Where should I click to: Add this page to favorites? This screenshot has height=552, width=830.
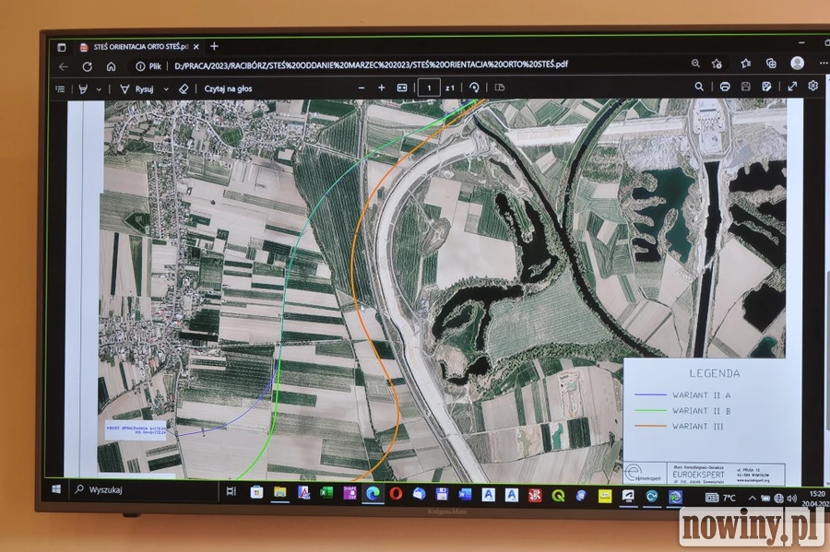pos(717,64)
